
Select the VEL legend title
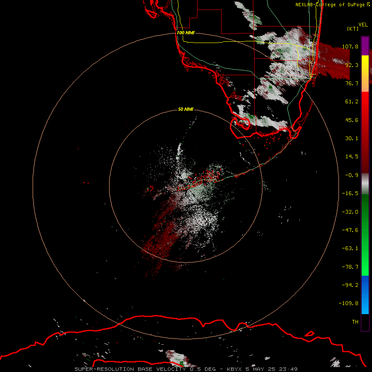(363, 24)
